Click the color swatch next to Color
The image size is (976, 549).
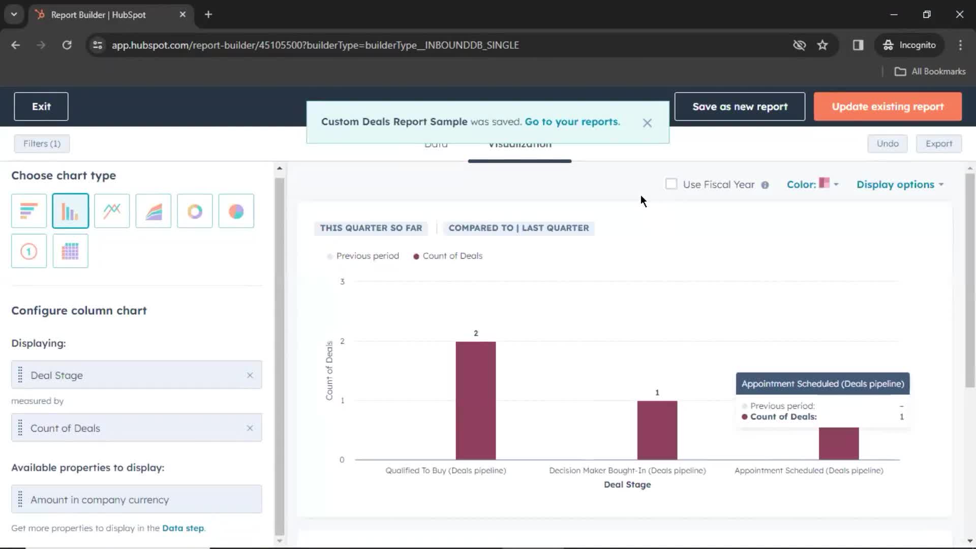(824, 182)
